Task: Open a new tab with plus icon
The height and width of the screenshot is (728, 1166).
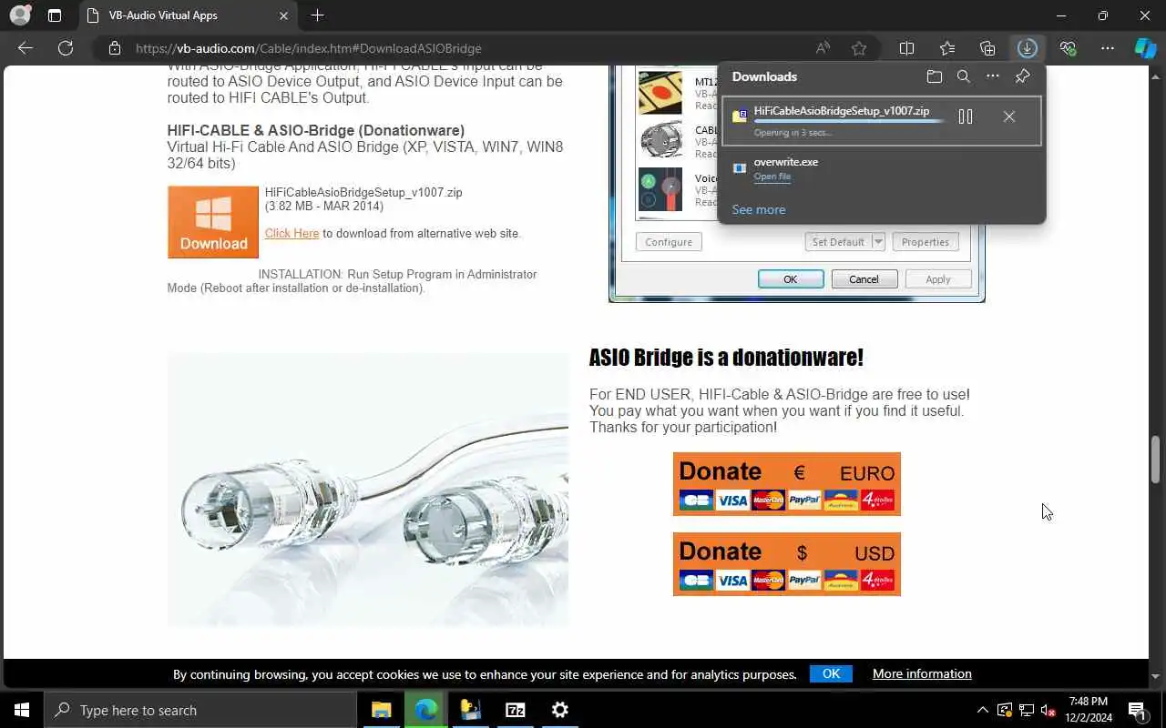Action: pos(317,15)
